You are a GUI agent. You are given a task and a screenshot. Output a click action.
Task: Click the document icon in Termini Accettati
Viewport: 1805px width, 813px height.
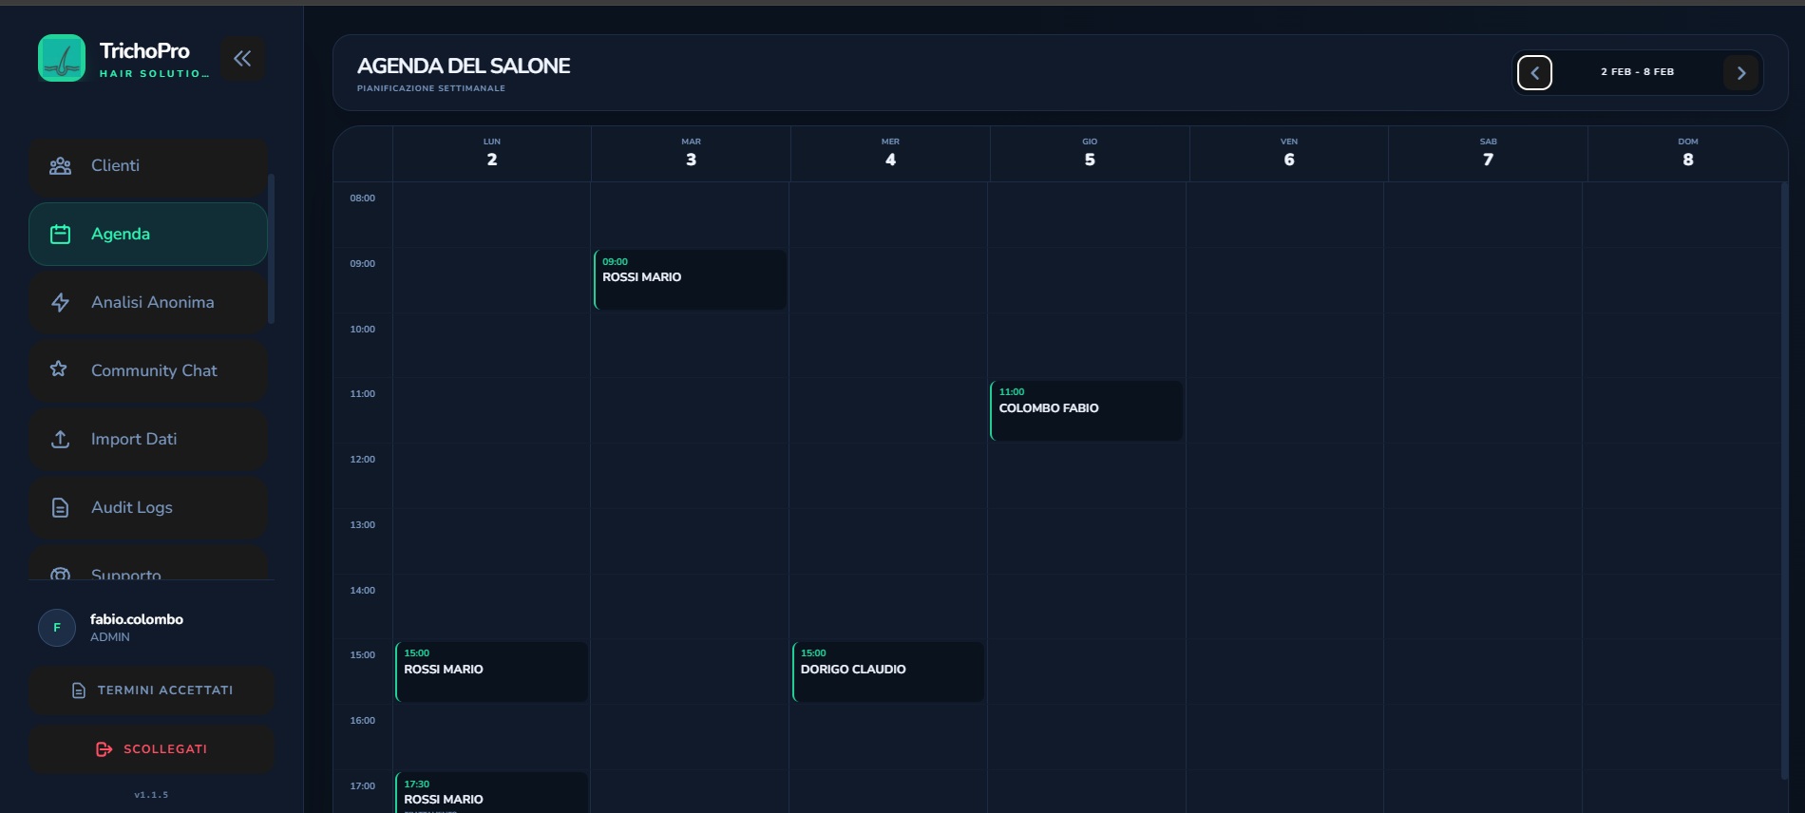79,690
